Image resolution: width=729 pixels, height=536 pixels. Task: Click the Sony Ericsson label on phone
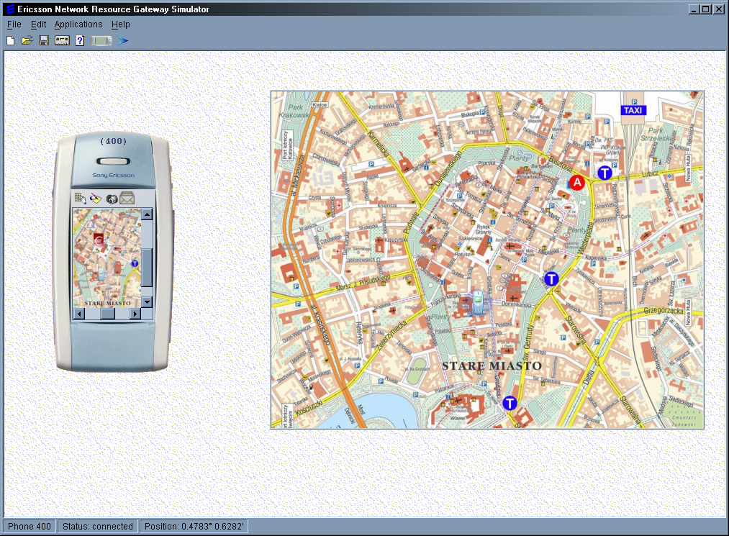click(114, 176)
